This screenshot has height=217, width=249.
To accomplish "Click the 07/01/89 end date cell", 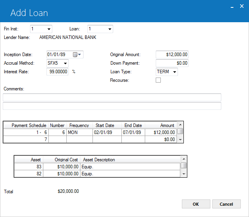I will (133, 132).
